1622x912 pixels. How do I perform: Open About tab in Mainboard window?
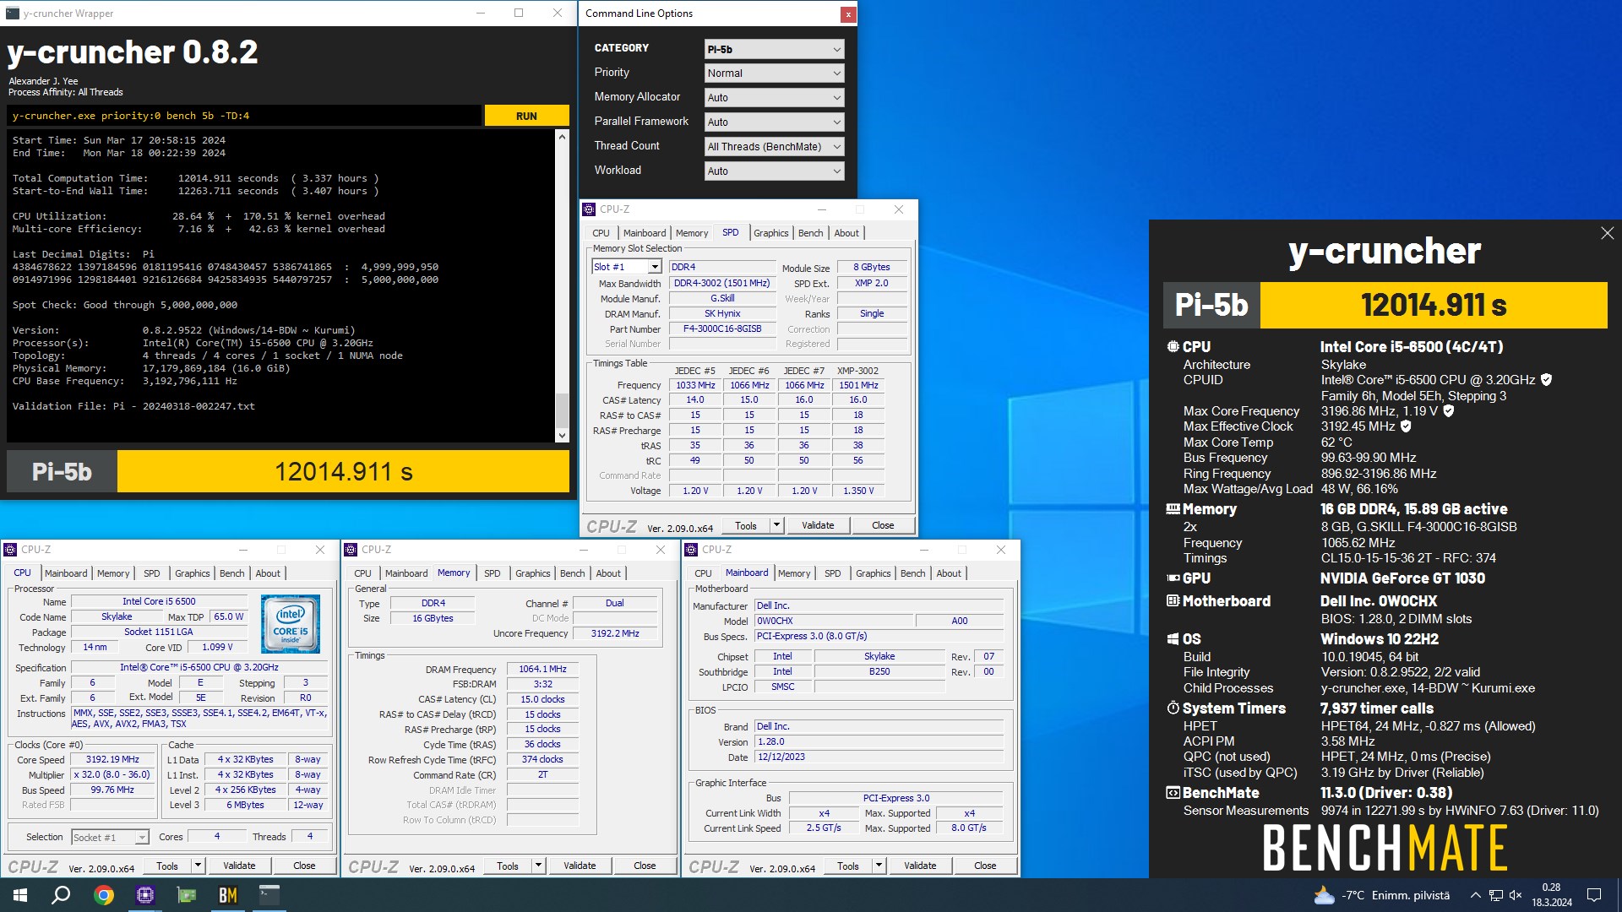(x=949, y=573)
